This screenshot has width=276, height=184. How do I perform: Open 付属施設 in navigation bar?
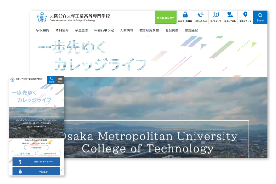(x=191, y=30)
